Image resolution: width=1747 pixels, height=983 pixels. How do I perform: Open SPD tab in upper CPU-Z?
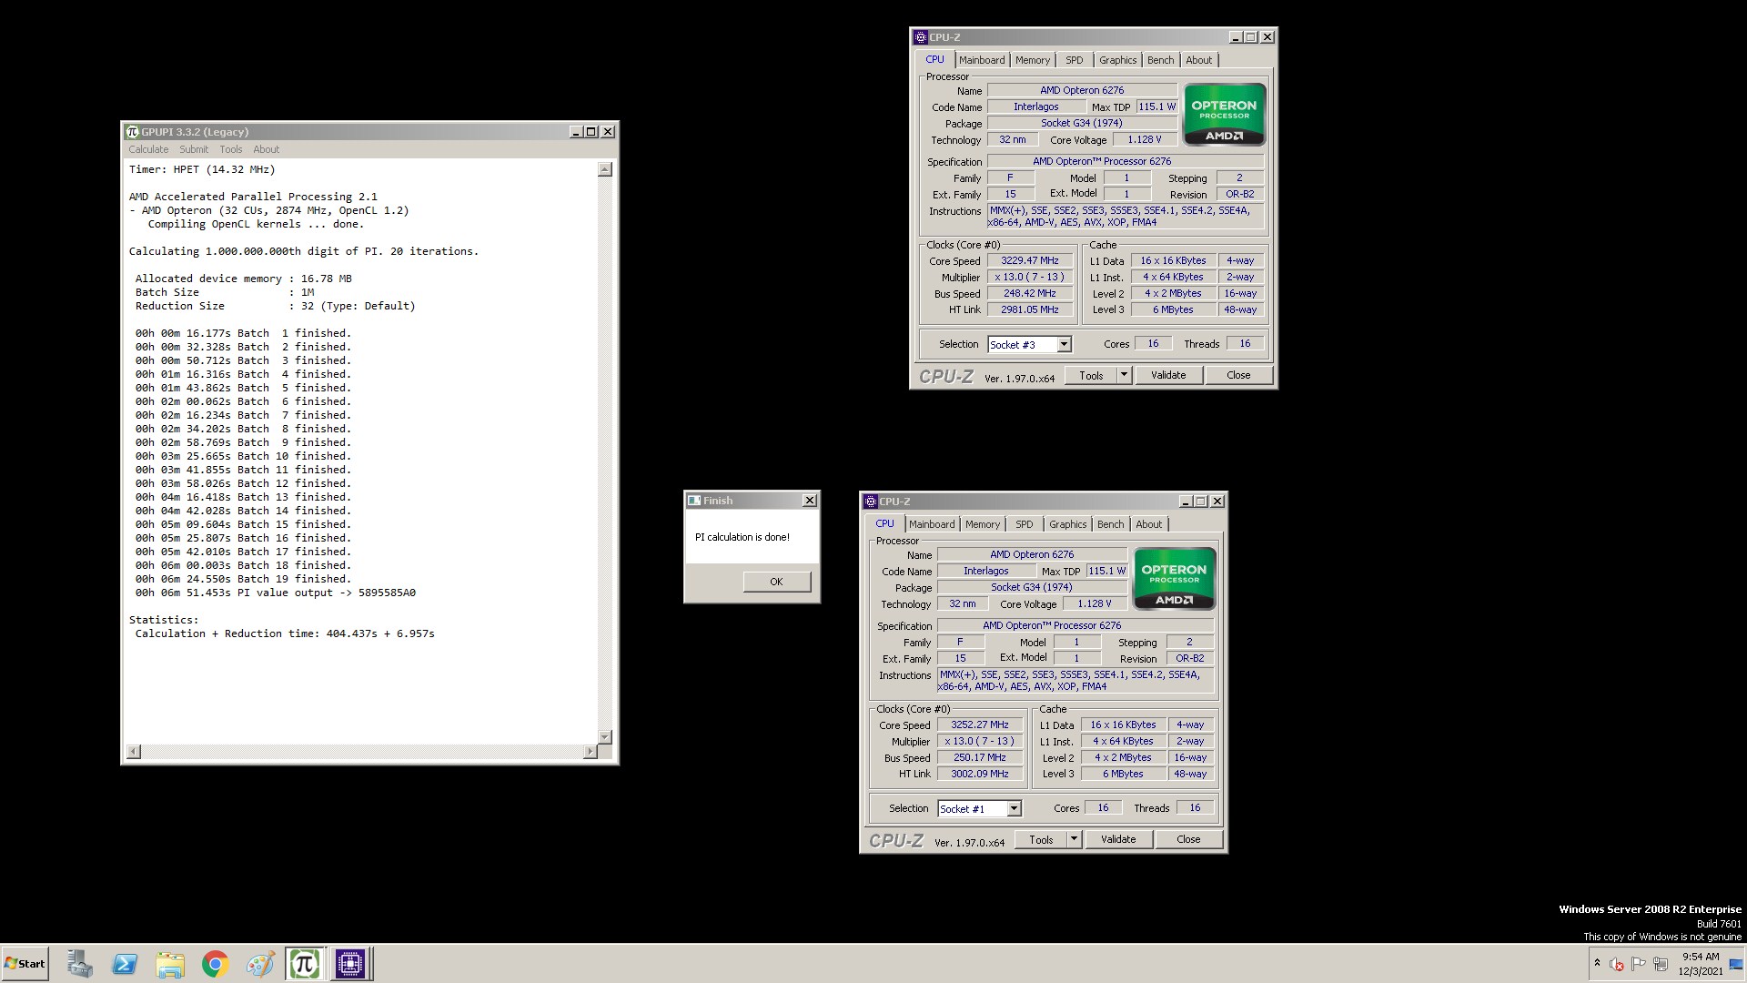click(1075, 60)
